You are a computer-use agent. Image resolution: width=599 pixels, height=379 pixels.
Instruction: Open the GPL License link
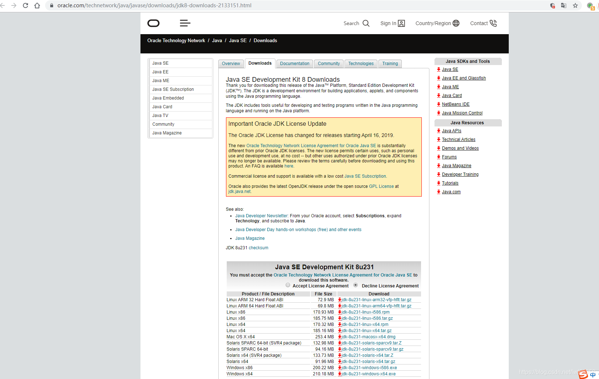(381, 186)
